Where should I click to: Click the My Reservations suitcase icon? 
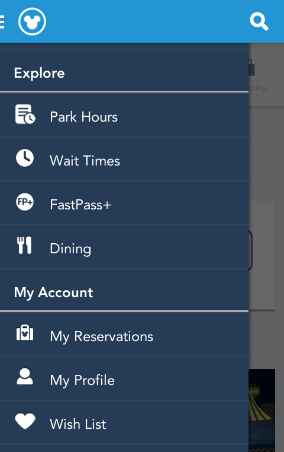pyautogui.click(x=25, y=333)
